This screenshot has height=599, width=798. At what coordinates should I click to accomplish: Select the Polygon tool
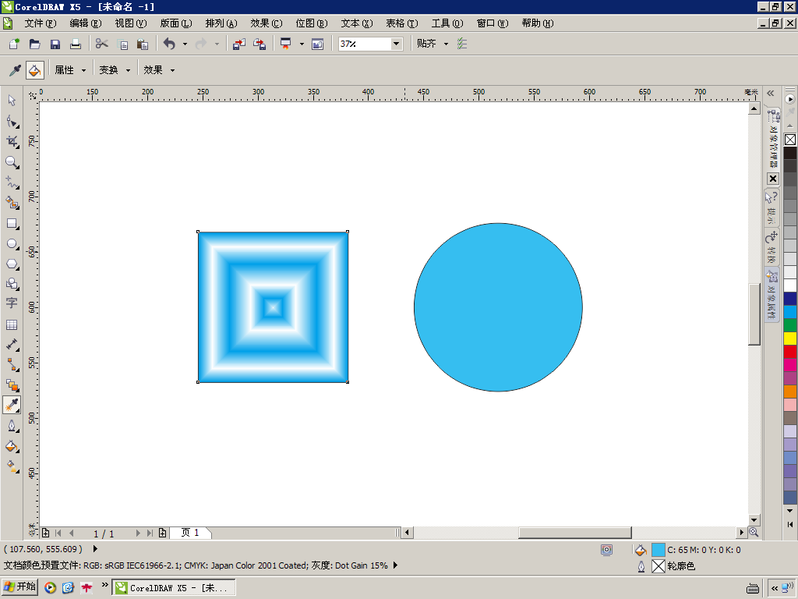12,264
